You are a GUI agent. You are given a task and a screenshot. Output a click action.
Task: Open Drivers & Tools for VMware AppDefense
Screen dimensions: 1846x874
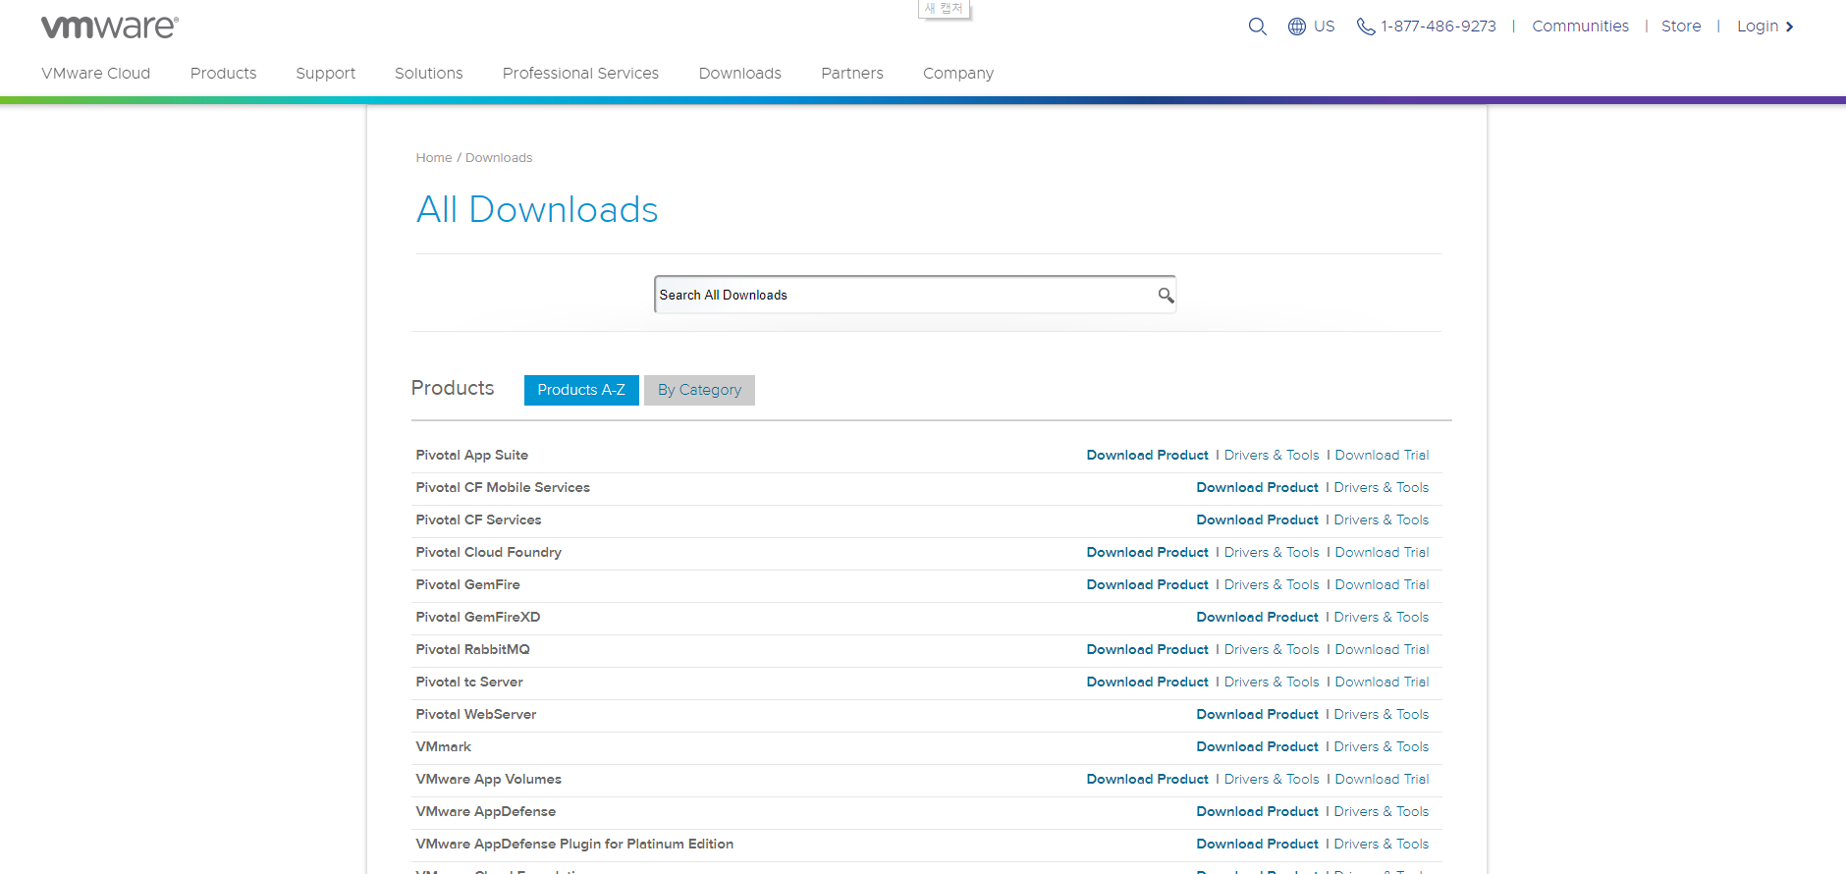click(1382, 811)
